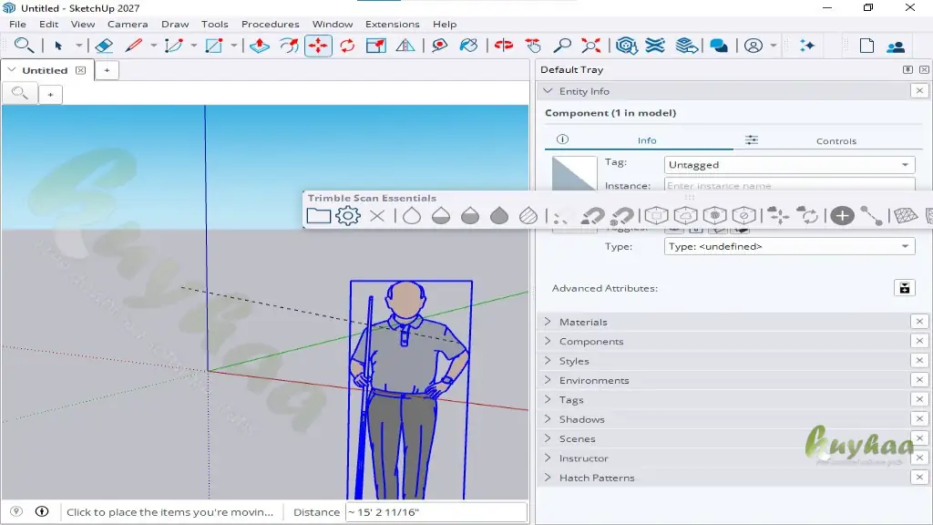Switch to the Info tab

tap(647, 140)
